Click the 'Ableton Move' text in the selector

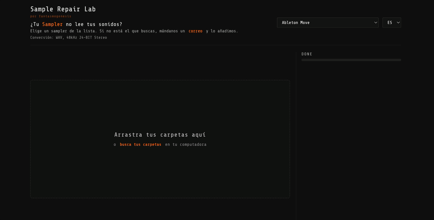(296, 23)
